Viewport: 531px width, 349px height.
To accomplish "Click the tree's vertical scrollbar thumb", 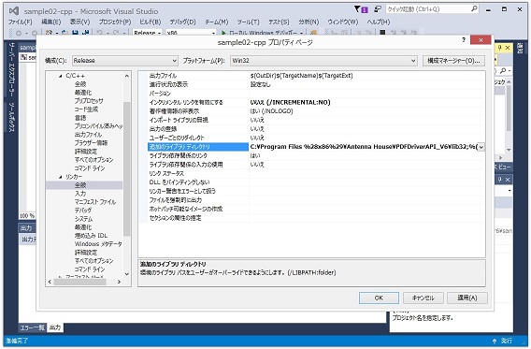I will [126, 168].
